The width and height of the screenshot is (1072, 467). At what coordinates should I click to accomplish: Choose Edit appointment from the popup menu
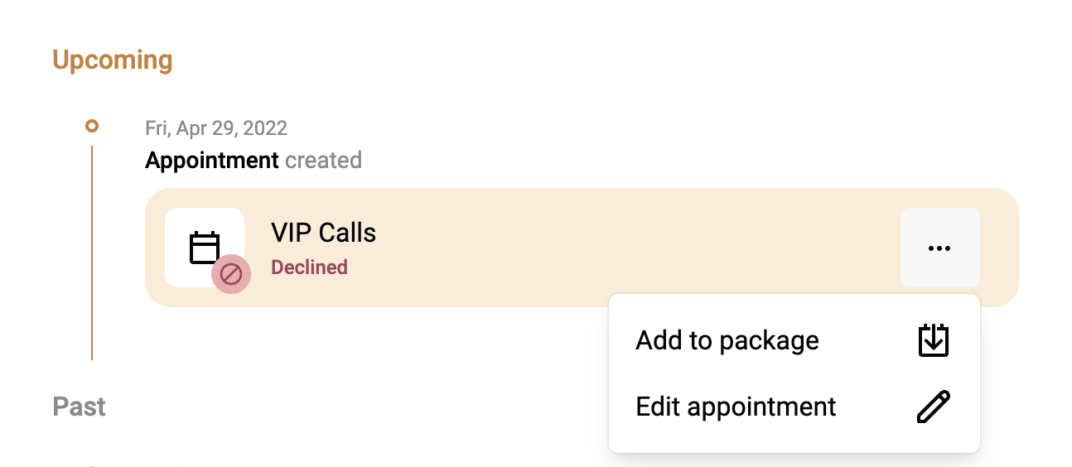click(794, 407)
